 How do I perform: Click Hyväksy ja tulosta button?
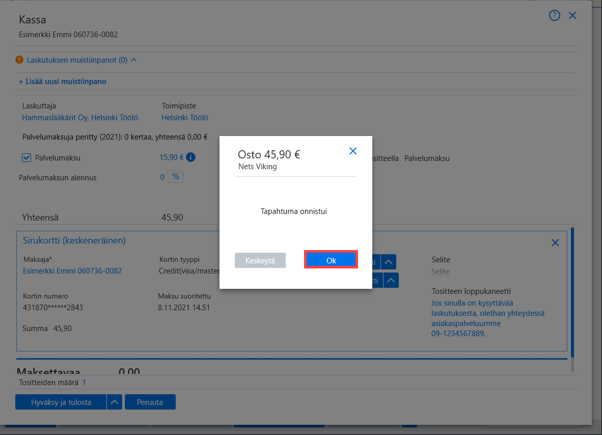pos(61,402)
